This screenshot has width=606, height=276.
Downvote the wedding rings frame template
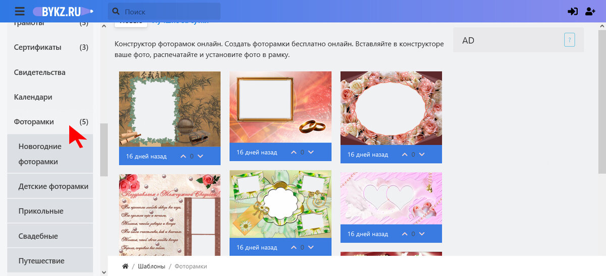click(x=311, y=152)
